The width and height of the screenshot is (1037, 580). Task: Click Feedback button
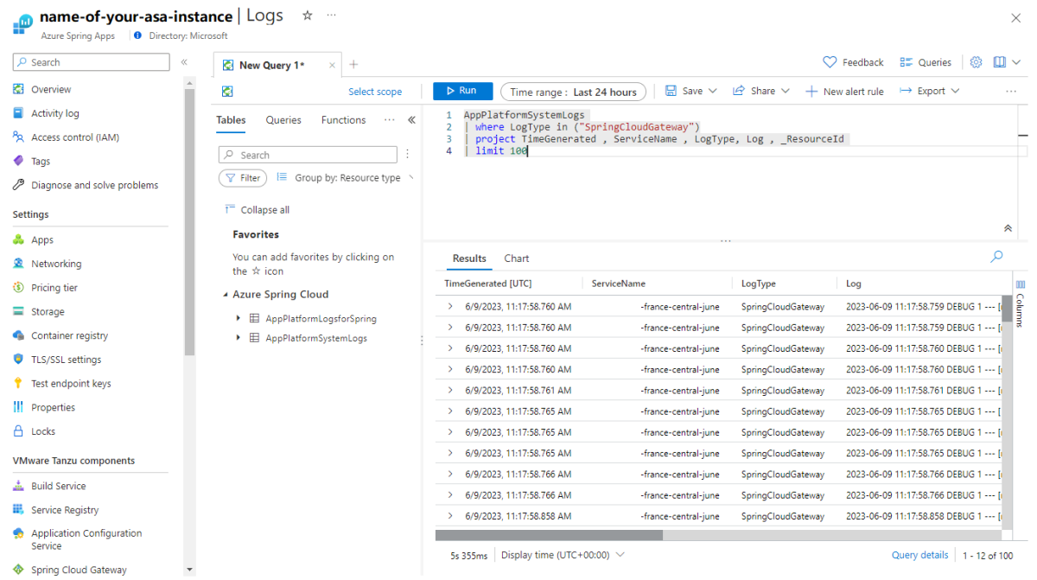pyautogui.click(x=853, y=62)
